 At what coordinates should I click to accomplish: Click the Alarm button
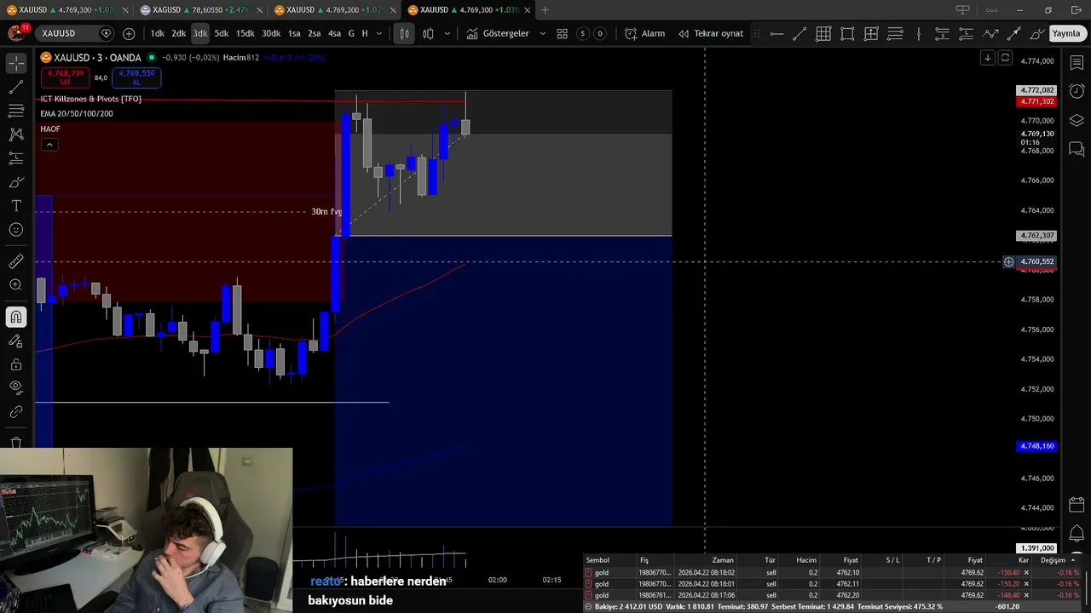(x=644, y=33)
